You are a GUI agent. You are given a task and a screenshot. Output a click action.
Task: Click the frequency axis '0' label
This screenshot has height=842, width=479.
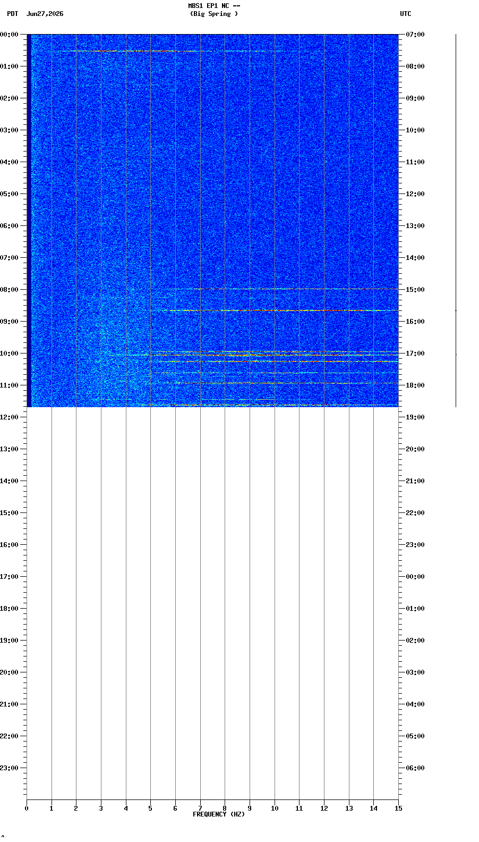point(27,809)
